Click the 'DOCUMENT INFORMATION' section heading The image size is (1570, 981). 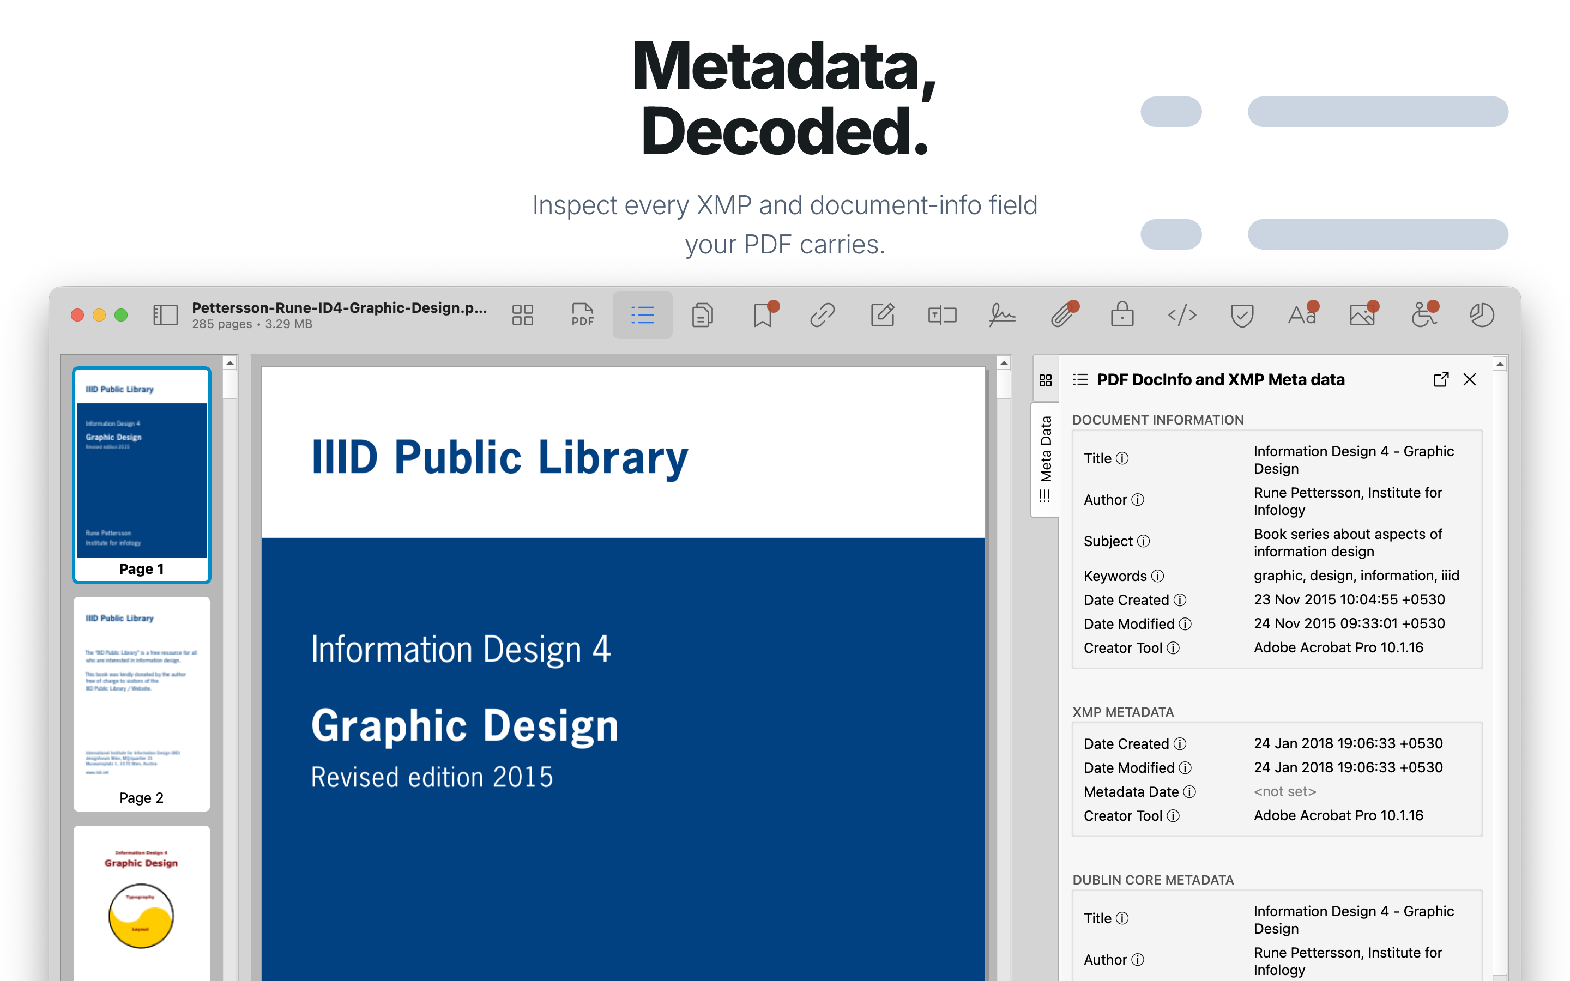pyautogui.click(x=1158, y=420)
